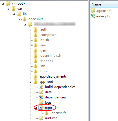Click the var folder icon

coord(13,9)
